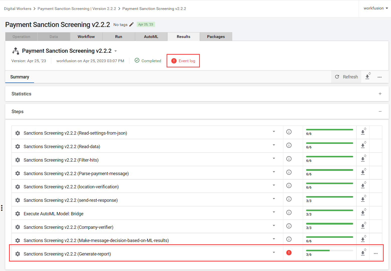This screenshot has height=271, width=391.
Task: Open info icon for Make-message-decision-based-on-ML-results step
Action: (289, 239)
